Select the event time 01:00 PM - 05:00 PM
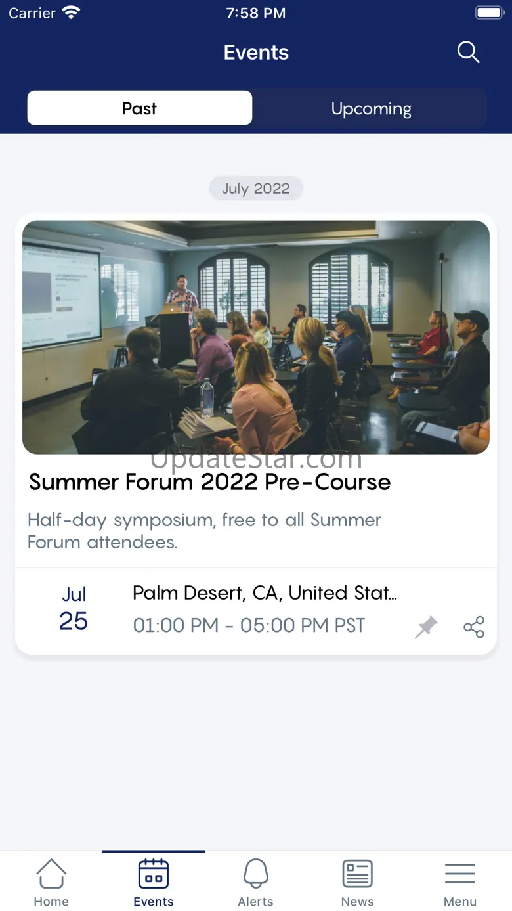This screenshot has height=911, width=512. pyautogui.click(x=249, y=625)
